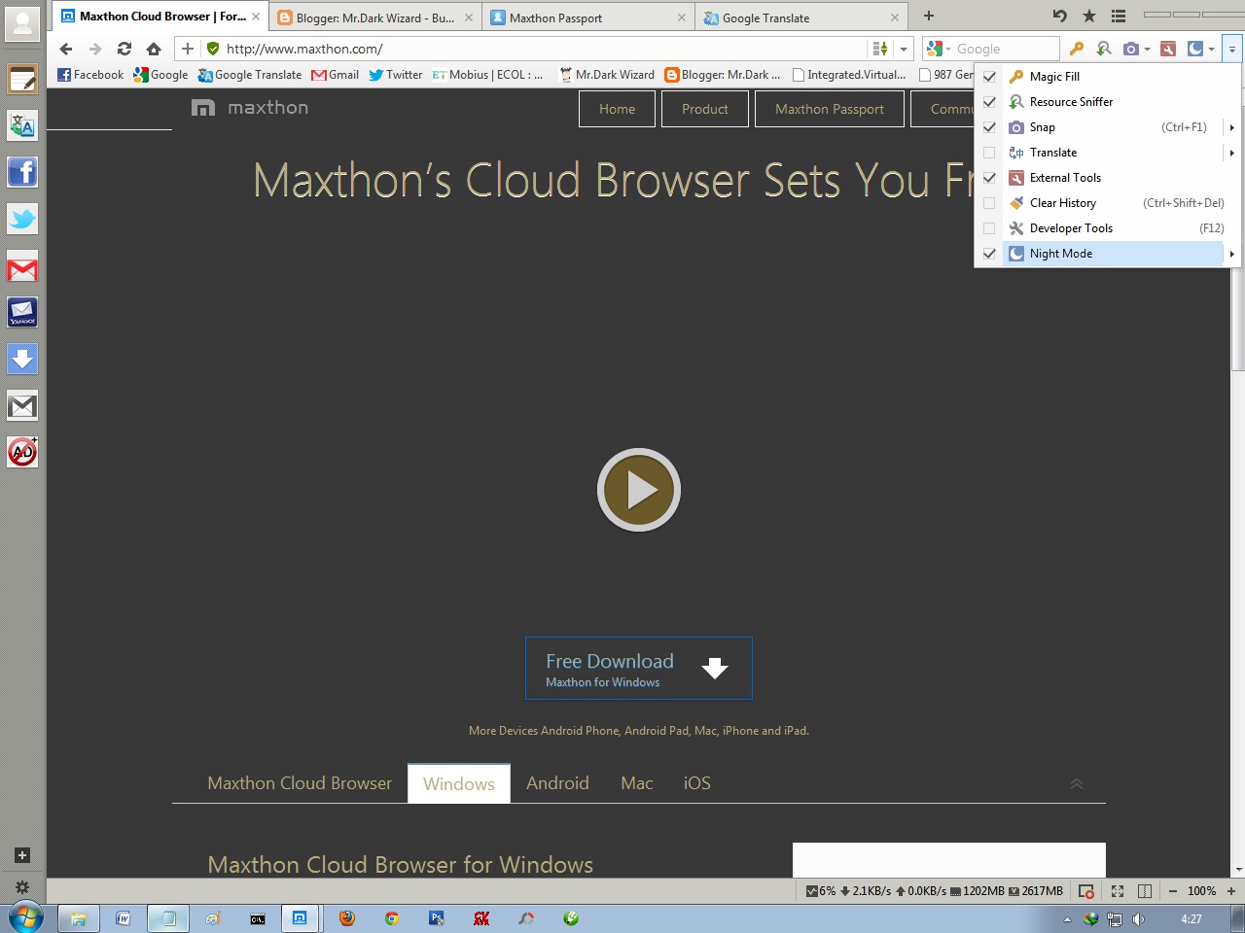This screenshot has width=1245, height=933.
Task: Open Yahoo Mail icon in sidebar
Action: (22, 313)
